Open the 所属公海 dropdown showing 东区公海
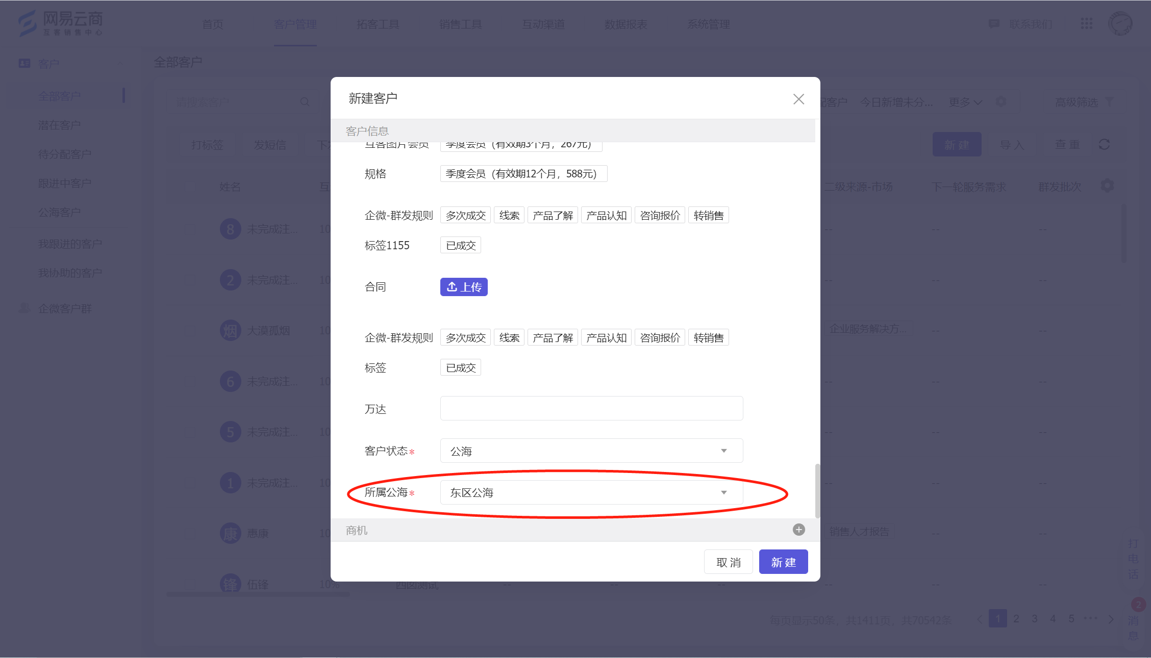 (591, 492)
